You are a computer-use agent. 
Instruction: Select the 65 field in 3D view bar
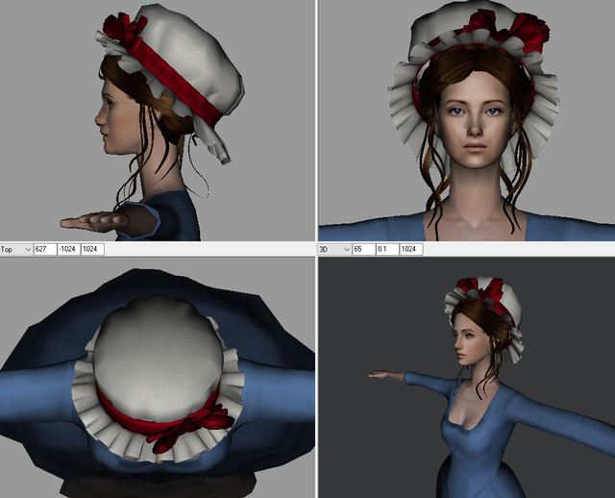(364, 249)
